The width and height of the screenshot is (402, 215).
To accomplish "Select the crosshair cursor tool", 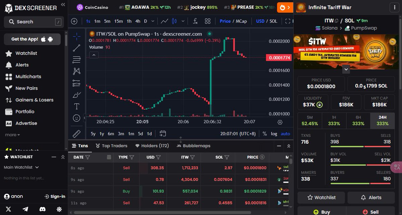I will click(76, 36).
